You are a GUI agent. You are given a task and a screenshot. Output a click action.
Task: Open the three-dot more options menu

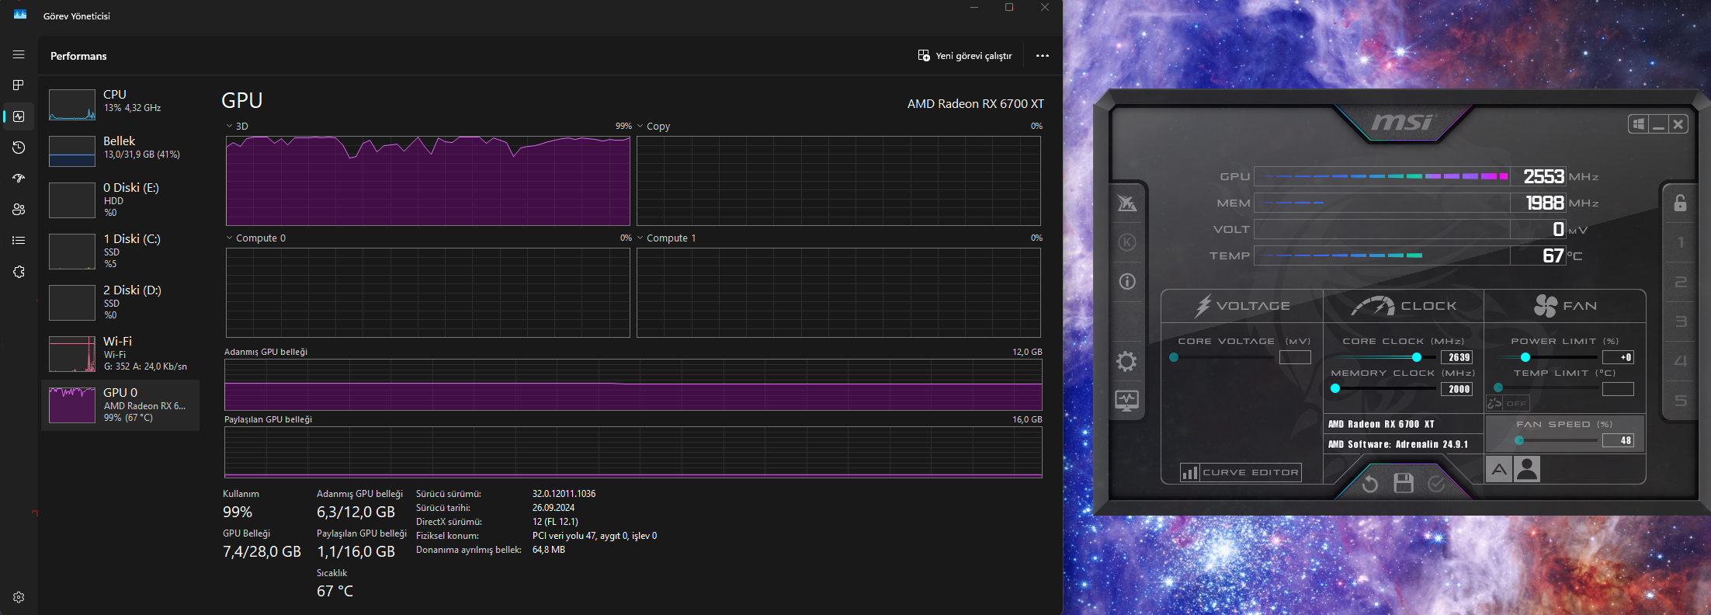(1043, 56)
